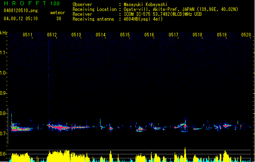The width and height of the screenshot is (255, 162).
Task: Click the 1.0 kHz axis label
Action: (x=3, y=73)
